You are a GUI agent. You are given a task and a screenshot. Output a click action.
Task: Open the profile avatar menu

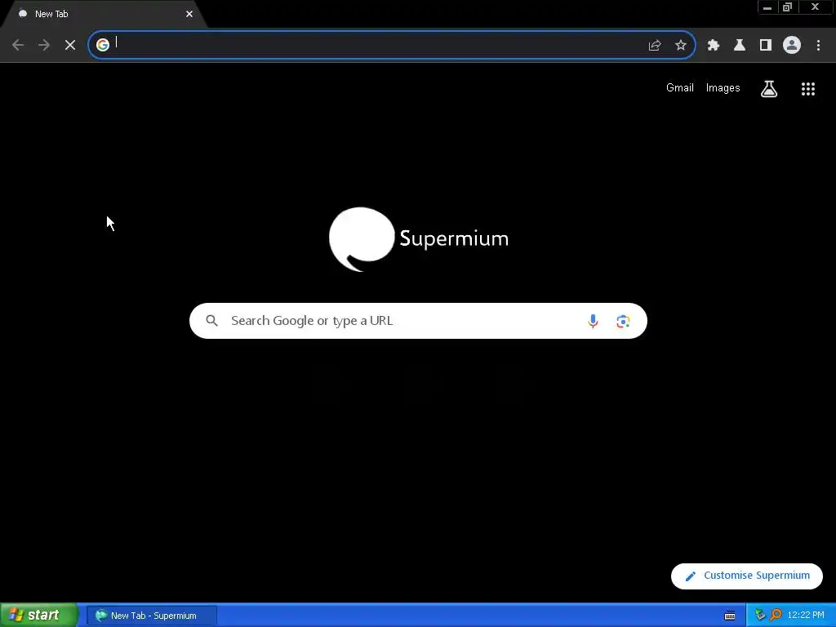pyautogui.click(x=792, y=46)
